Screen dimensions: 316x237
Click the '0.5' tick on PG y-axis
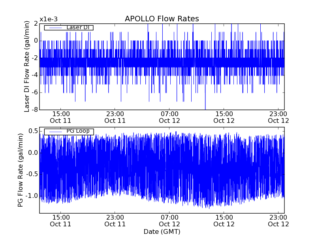(33, 131)
